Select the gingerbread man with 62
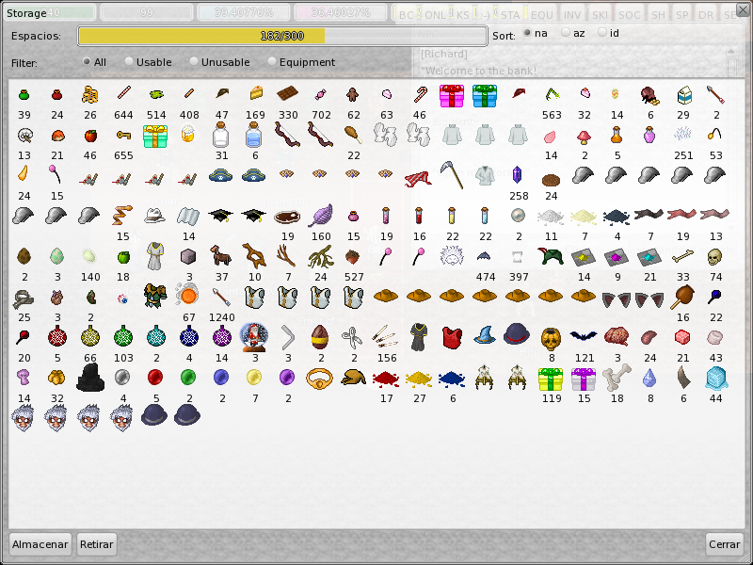The image size is (753, 565). pos(353,95)
